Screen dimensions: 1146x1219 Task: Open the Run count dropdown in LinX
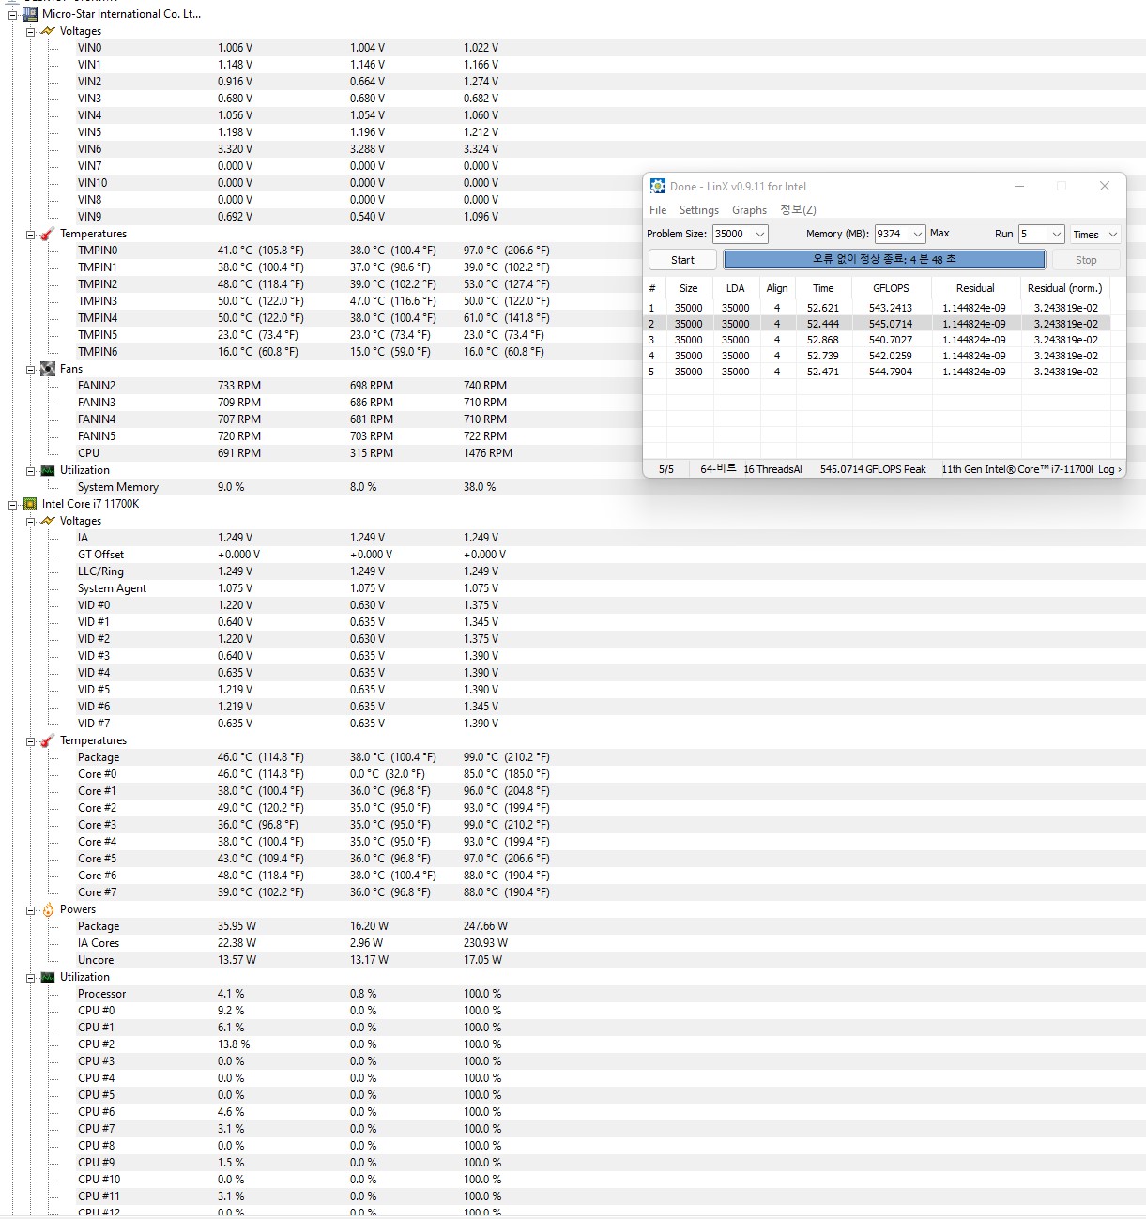coord(1056,234)
